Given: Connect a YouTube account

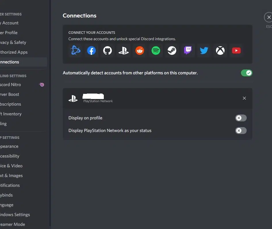Looking at the screenshot, I should (236, 51).
